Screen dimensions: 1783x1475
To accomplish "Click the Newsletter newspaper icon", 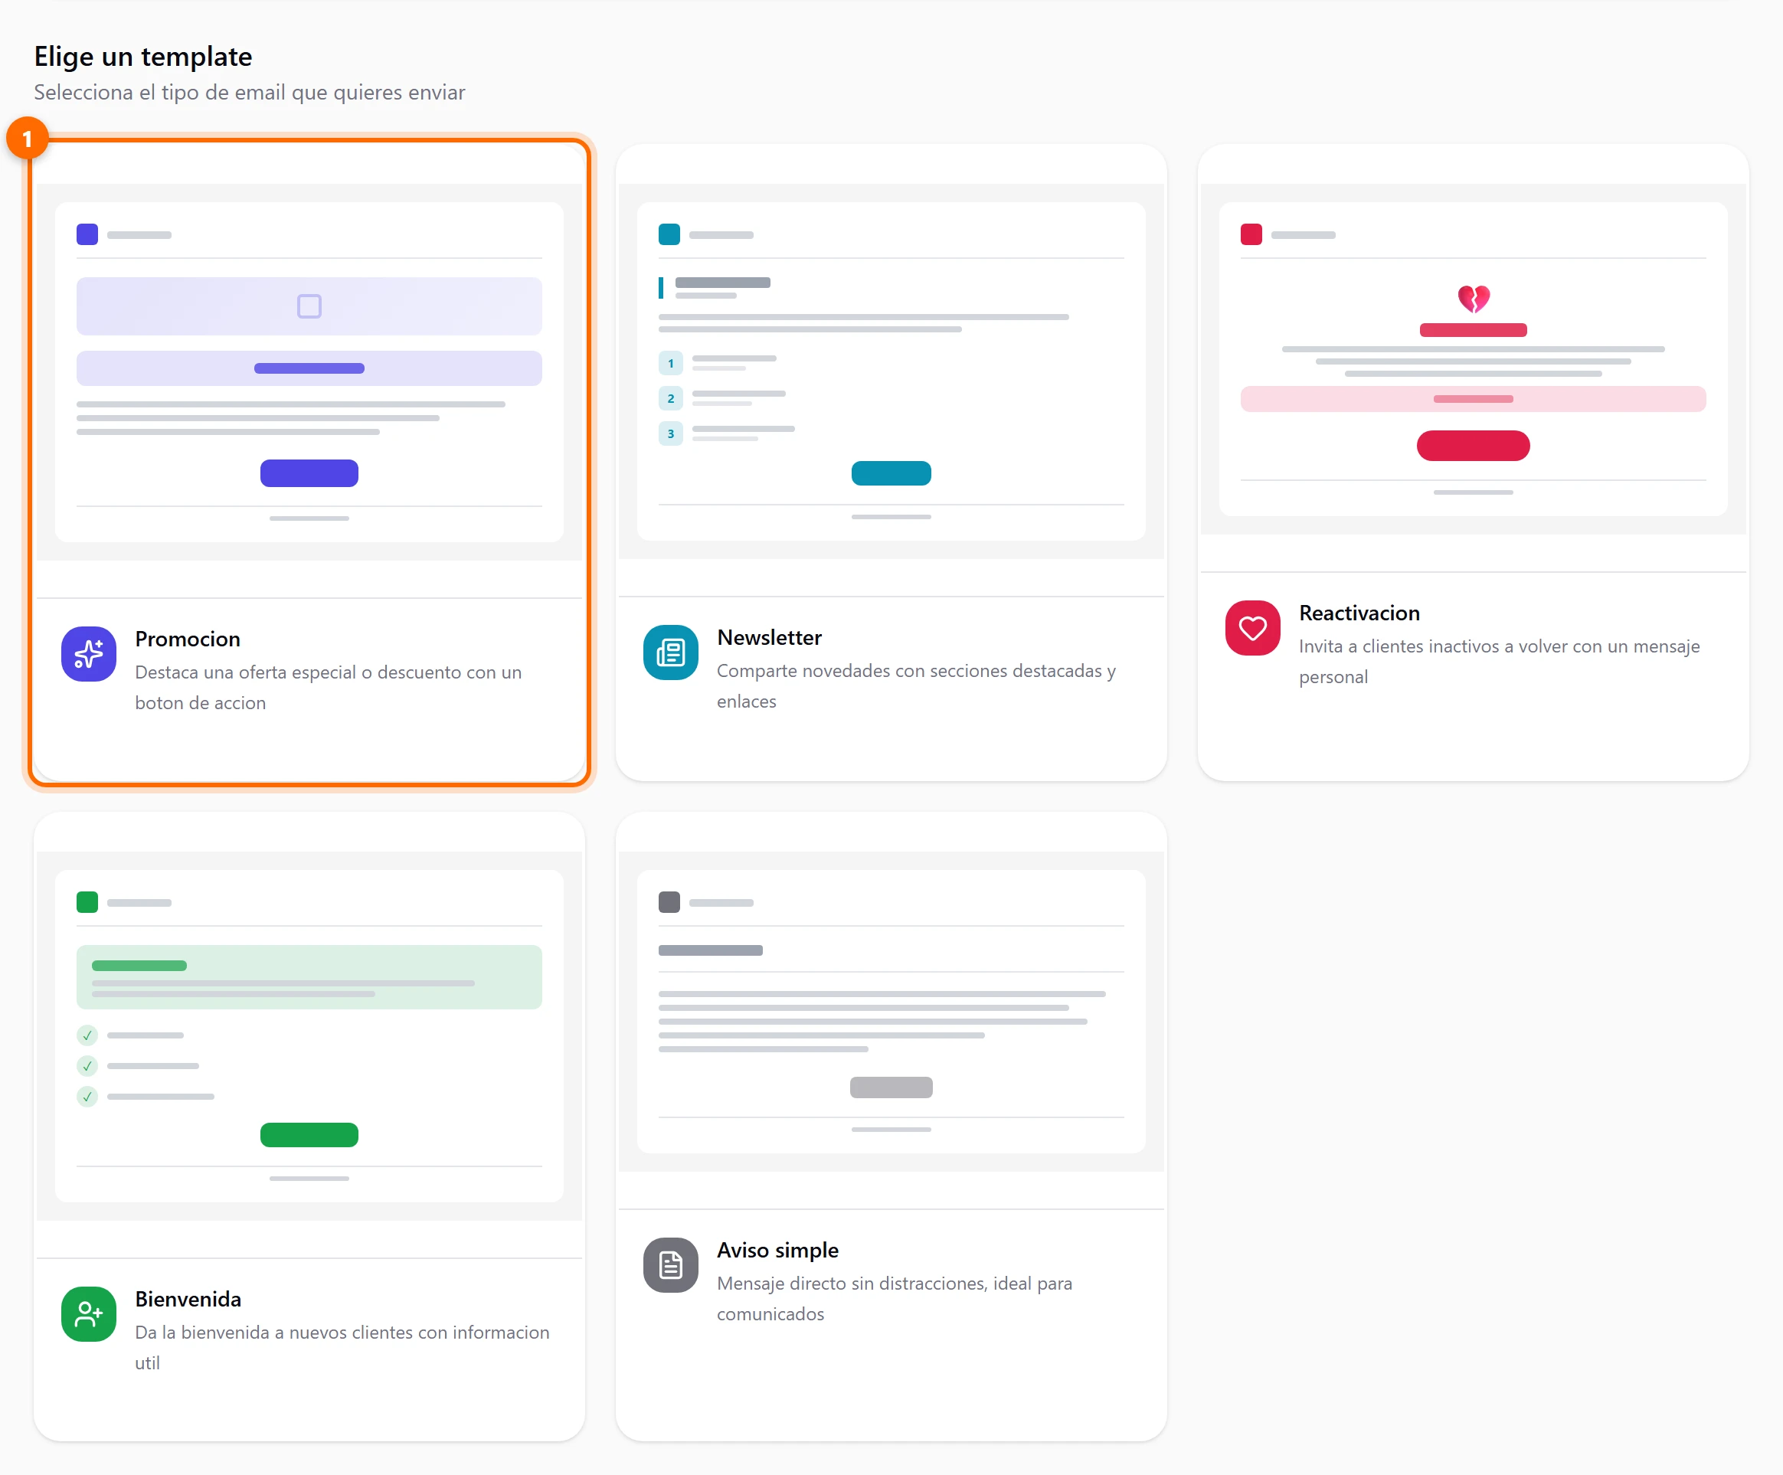I will (x=671, y=652).
